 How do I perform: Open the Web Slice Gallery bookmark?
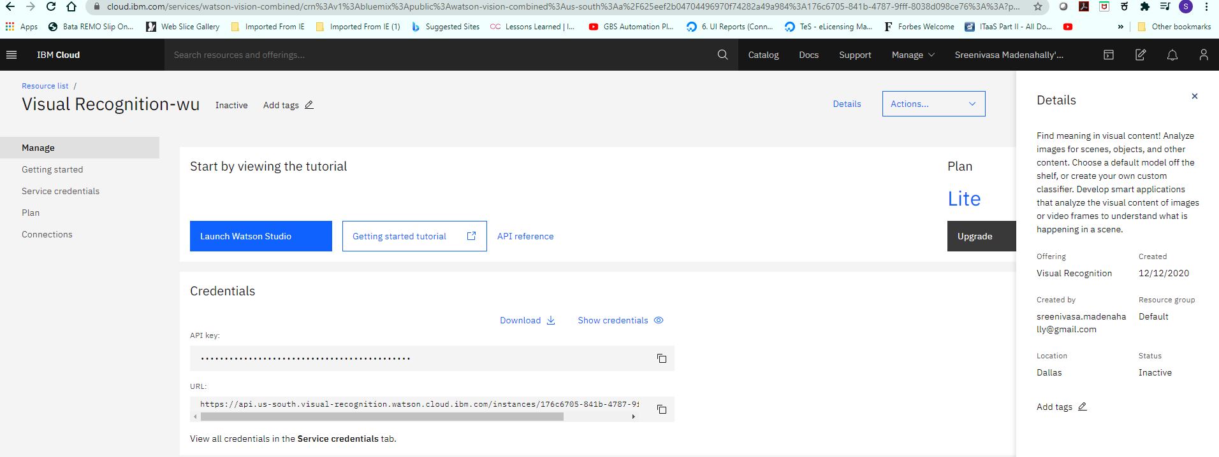coord(182,27)
